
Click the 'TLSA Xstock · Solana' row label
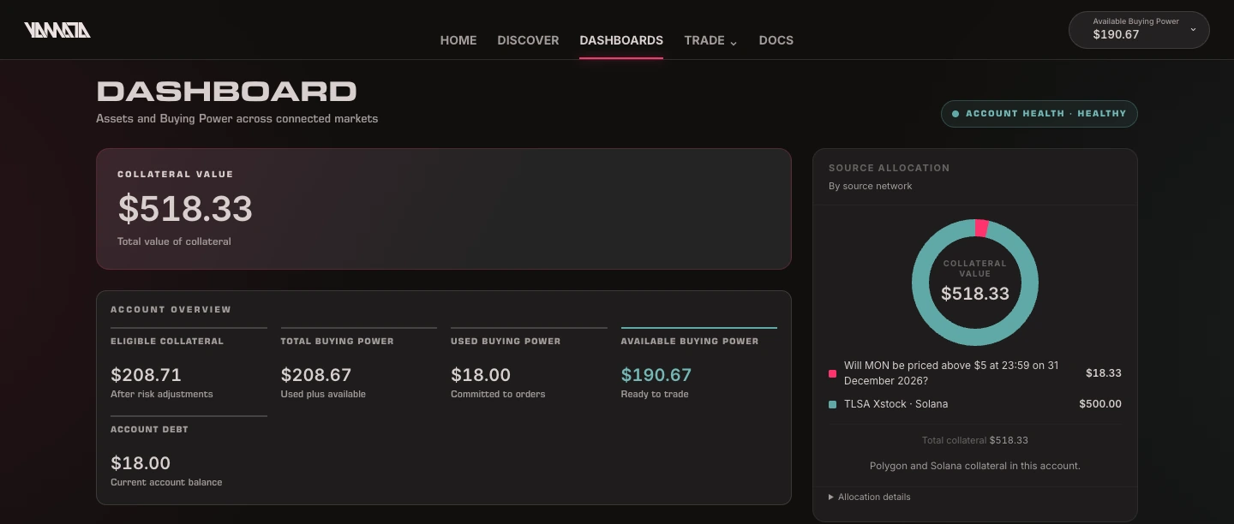(x=896, y=404)
